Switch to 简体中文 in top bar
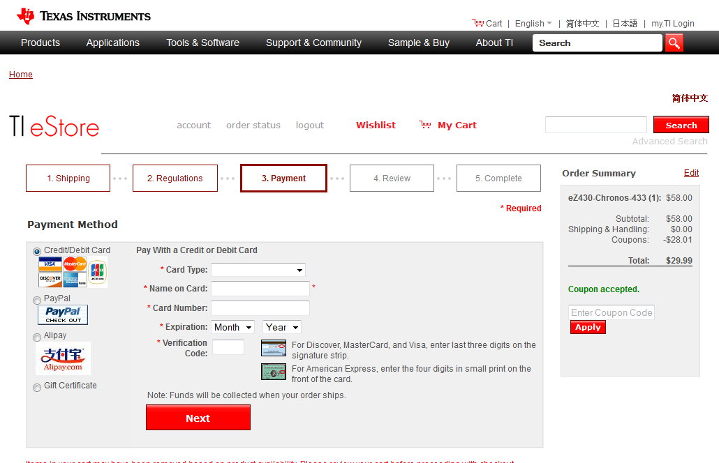Image resolution: width=719 pixels, height=463 pixels. coord(582,23)
